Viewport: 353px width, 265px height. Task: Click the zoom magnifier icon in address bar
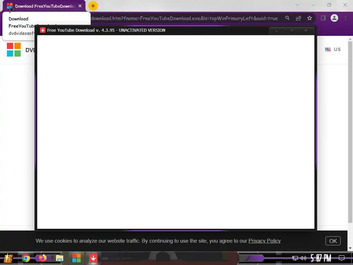coord(288,18)
